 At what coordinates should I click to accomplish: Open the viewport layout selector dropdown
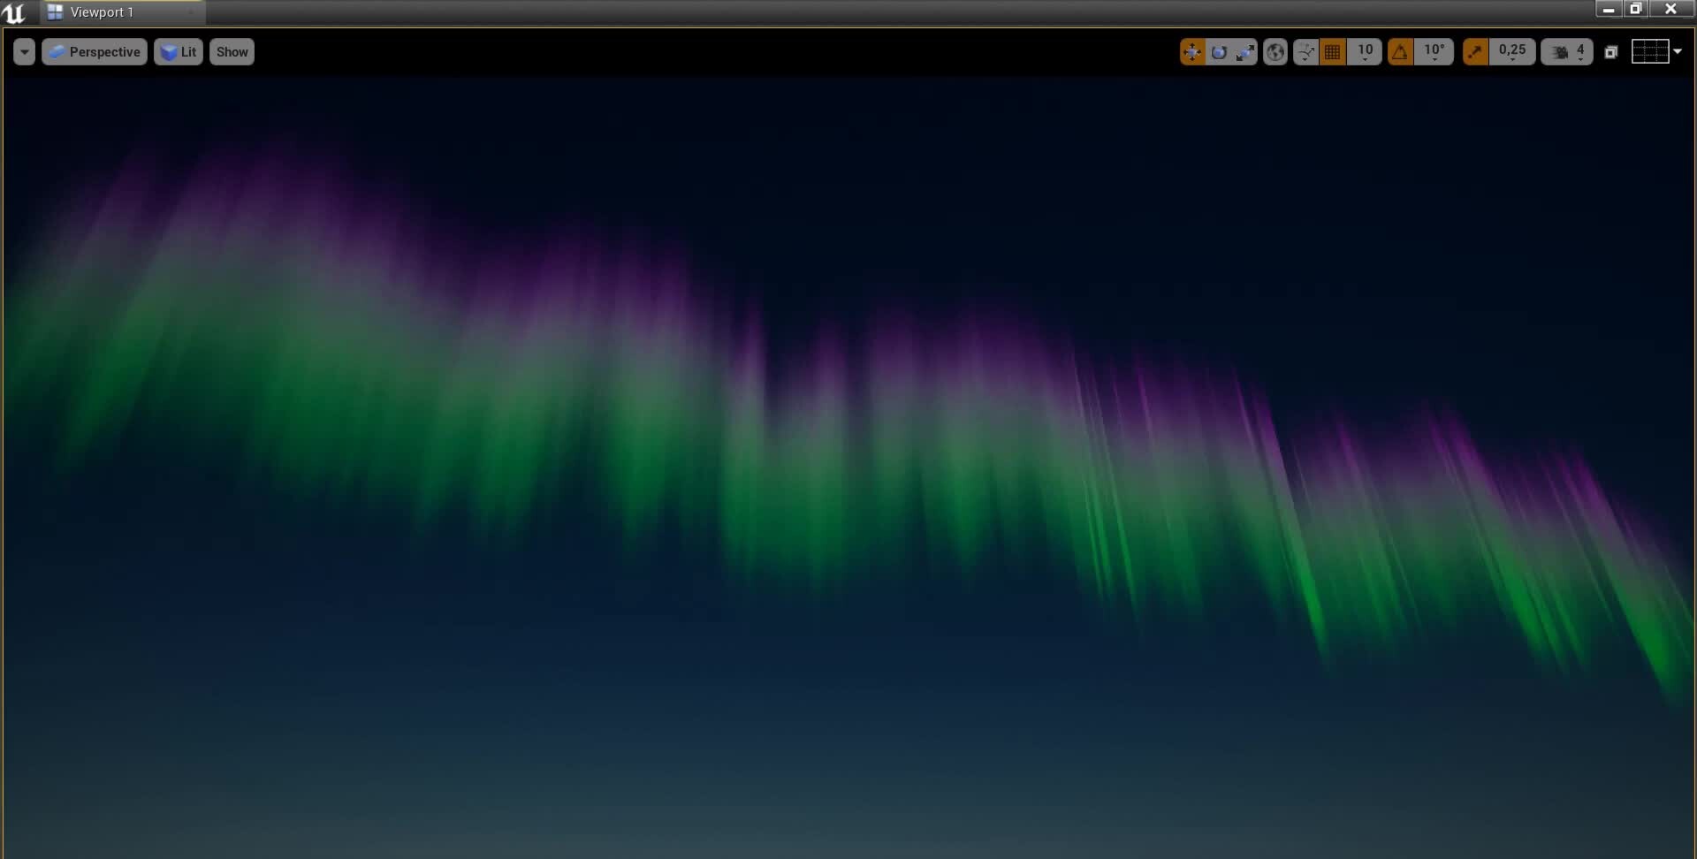click(1649, 51)
